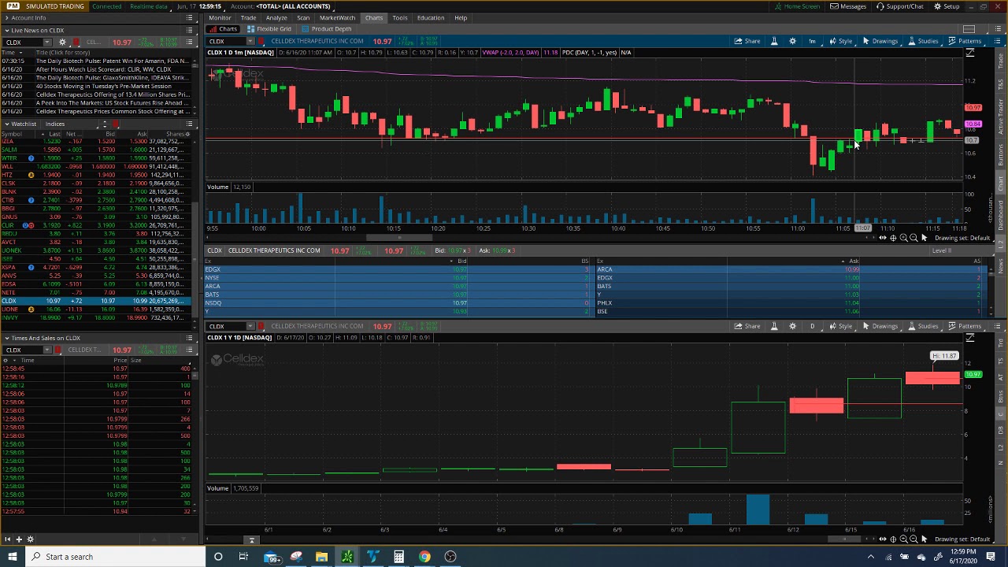Open Messages in top bar
Viewport: 1008px width, 567px height.
pyautogui.click(x=848, y=6)
